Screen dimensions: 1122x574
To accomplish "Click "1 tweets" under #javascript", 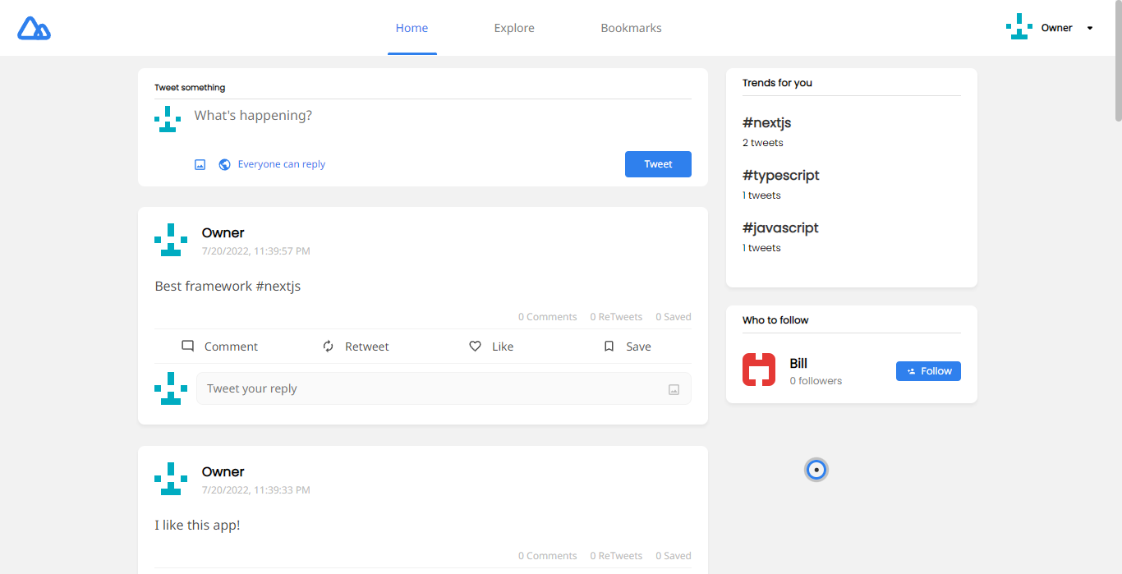I will pos(761,248).
